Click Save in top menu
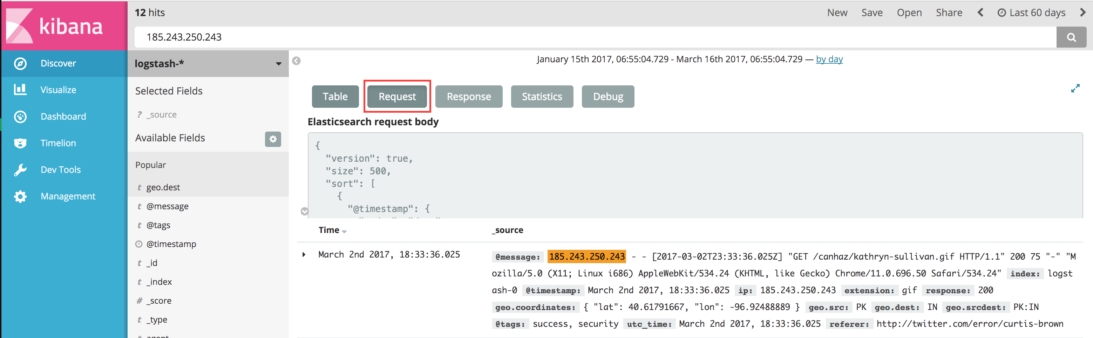 click(872, 13)
